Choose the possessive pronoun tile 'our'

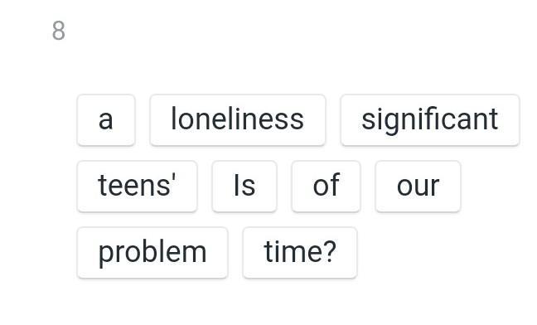click(418, 187)
